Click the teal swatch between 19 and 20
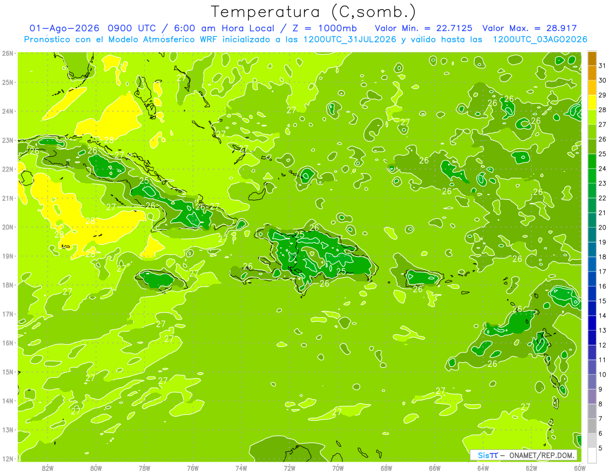Image resolution: width=616 pixels, height=475 pixels. tap(592, 235)
